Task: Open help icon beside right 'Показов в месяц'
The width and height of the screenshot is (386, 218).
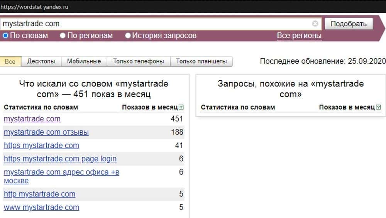Action: click(378, 107)
